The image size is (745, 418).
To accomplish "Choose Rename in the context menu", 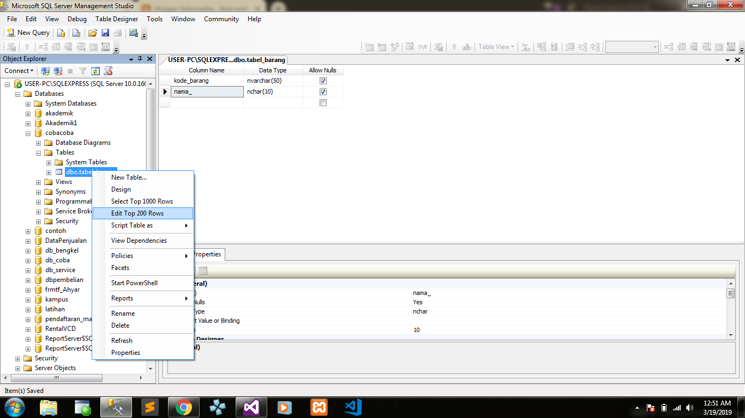I will click(x=143, y=313).
